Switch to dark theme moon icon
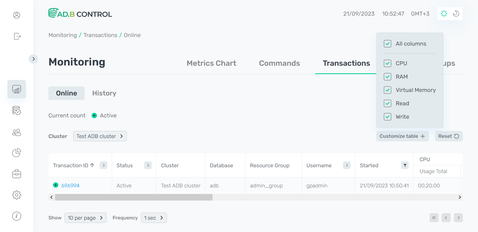478x232 pixels. tap(456, 14)
